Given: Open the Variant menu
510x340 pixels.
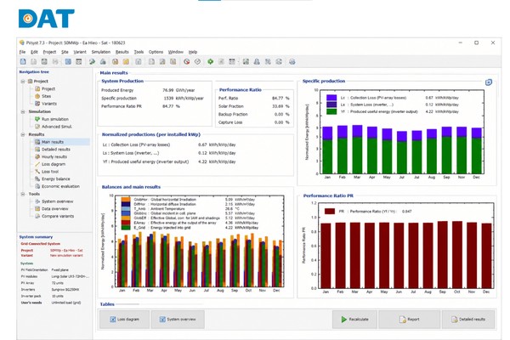Looking at the screenshot, I should pyautogui.click(x=80, y=52).
